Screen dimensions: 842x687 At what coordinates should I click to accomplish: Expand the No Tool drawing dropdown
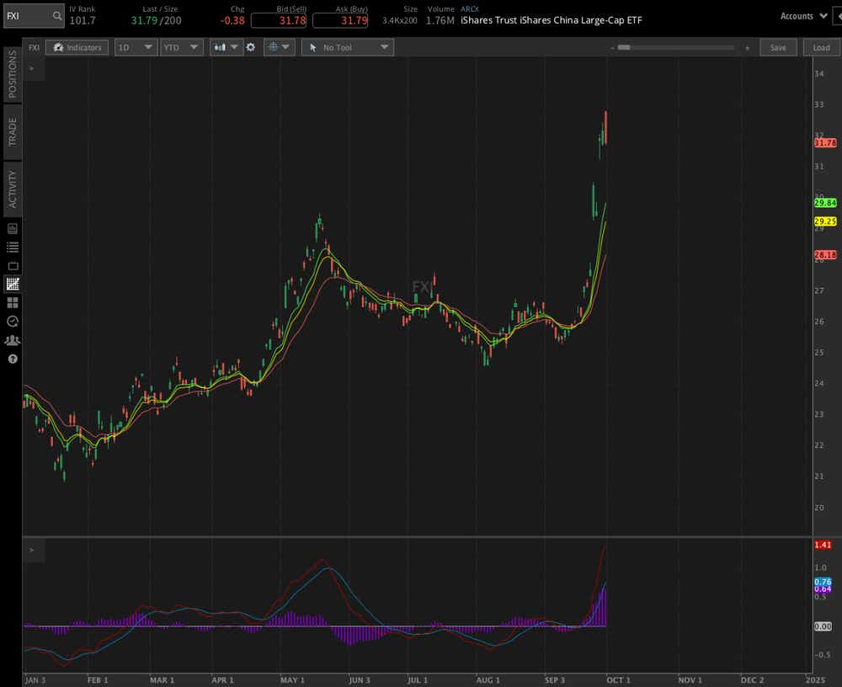click(x=347, y=48)
